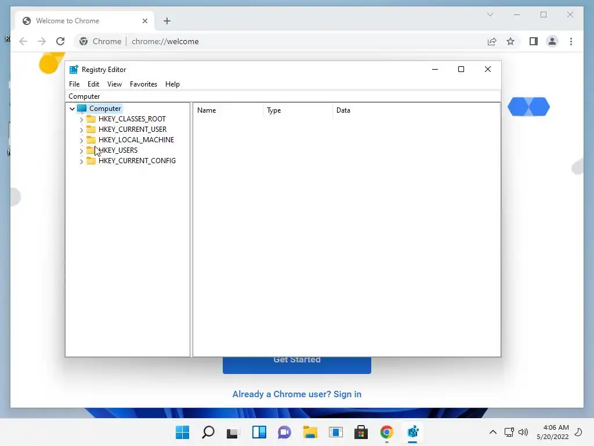Viewport: 594px width, 446px height.
Task: Close the Registry Editor window
Action: point(488,70)
